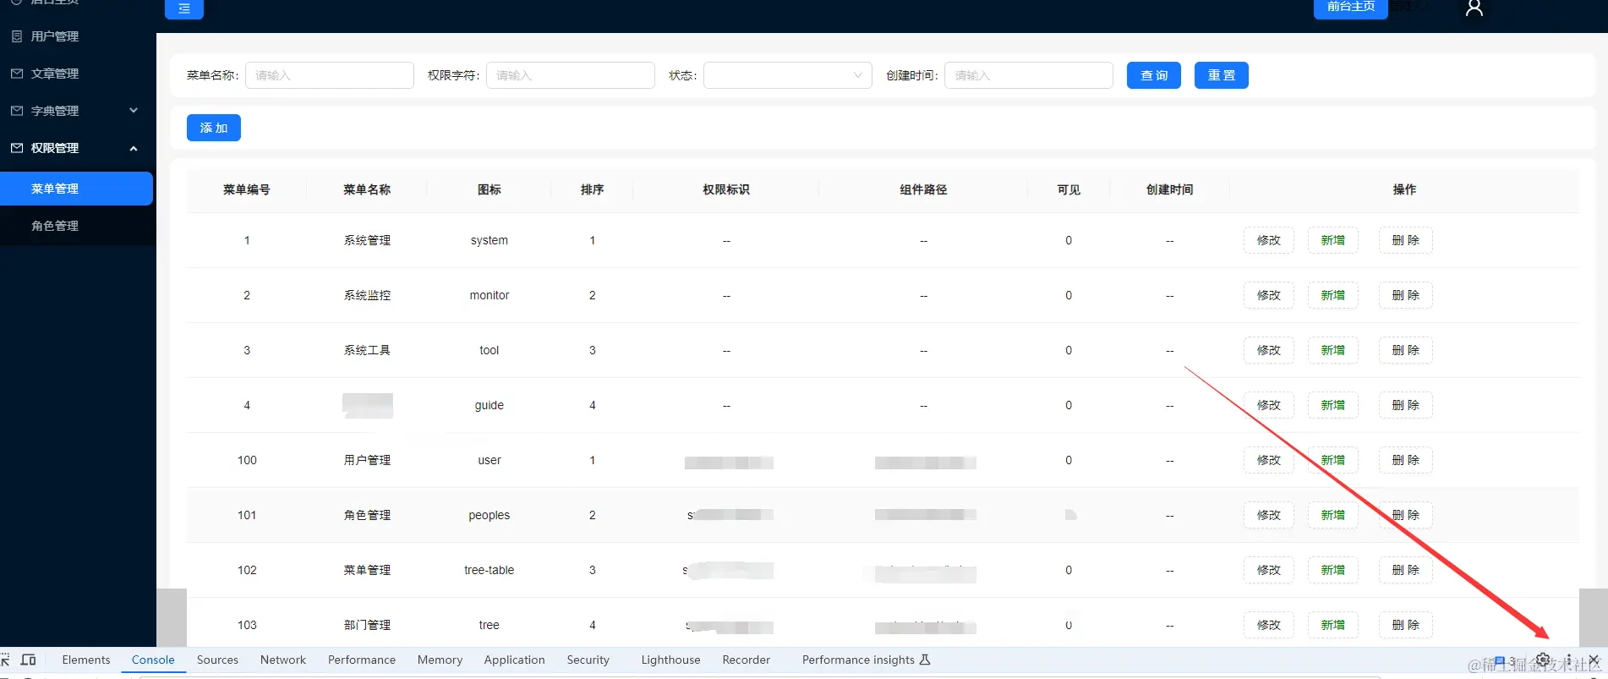Click 修改 for 部门管理 row
The height and width of the screenshot is (679, 1608).
[1268, 625]
